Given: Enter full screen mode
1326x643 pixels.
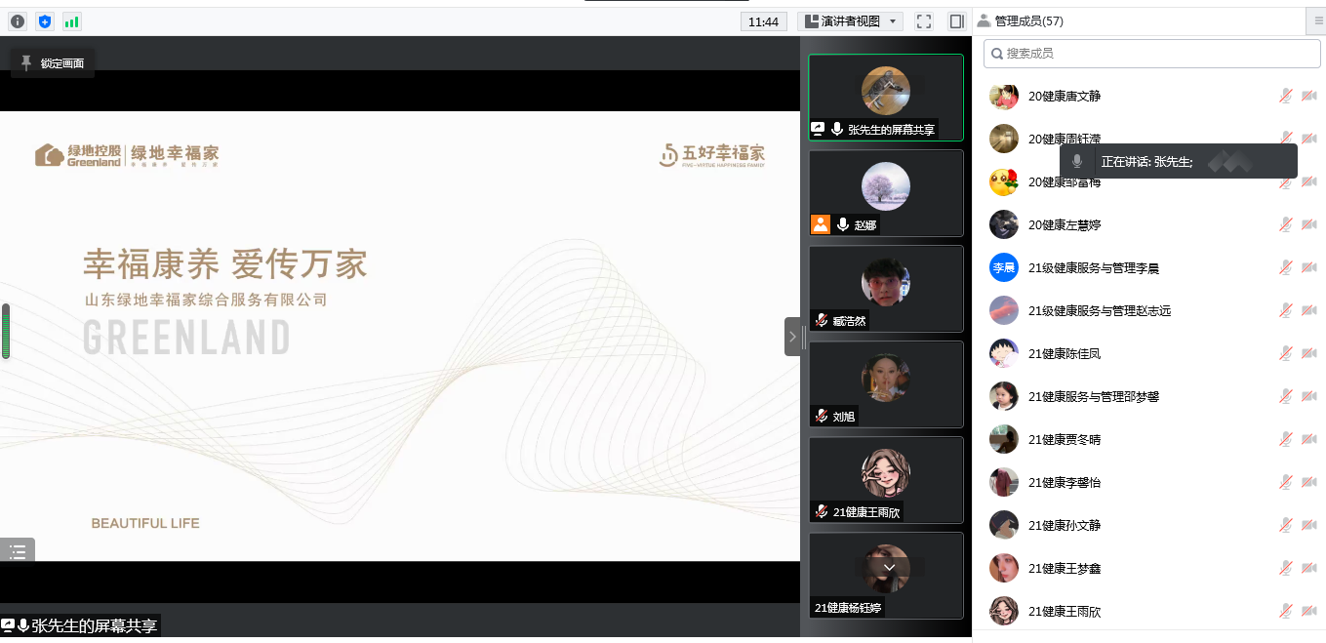Looking at the screenshot, I should [924, 21].
